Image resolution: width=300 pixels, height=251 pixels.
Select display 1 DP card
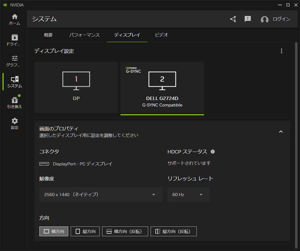76,87
